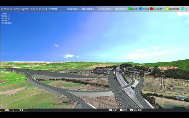189x118 pixels.
Task: Click the 已计量金额 investment line
Action: [x=7, y=23]
